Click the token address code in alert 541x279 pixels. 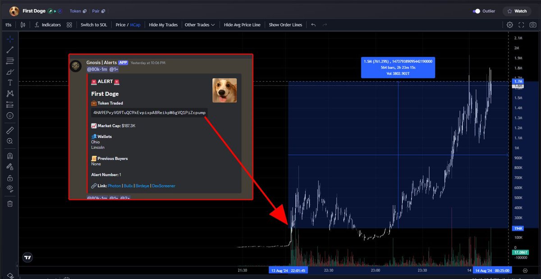pyautogui.click(x=149, y=112)
